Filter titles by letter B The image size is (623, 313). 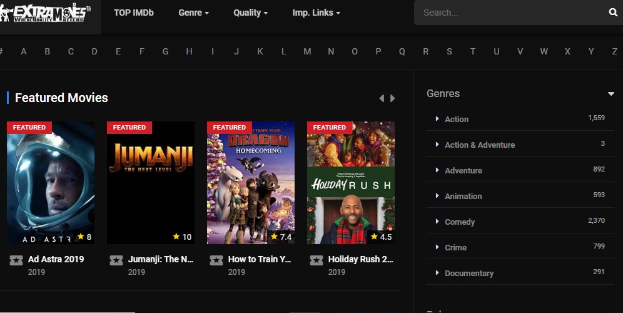pyautogui.click(x=48, y=51)
